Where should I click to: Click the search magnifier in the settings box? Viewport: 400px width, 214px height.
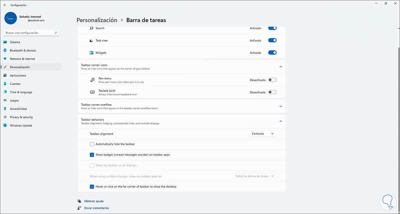click(56, 33)
